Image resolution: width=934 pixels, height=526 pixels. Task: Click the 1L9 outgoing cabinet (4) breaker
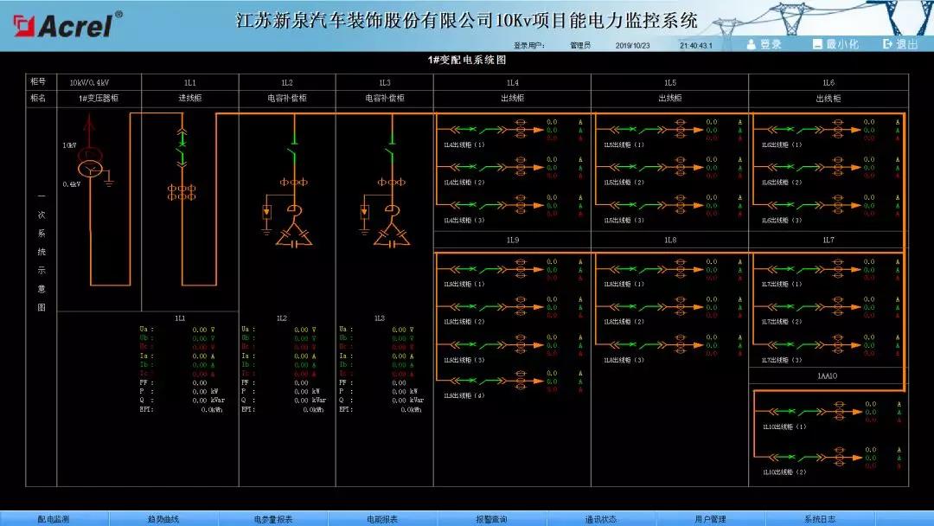pyautogui.click(x=477, y=381)
